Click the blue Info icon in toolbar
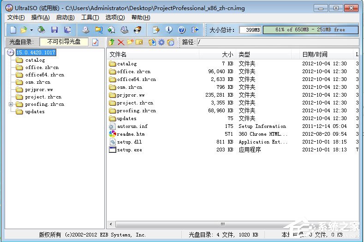This screenshot has width=364, height=242. 169,30
